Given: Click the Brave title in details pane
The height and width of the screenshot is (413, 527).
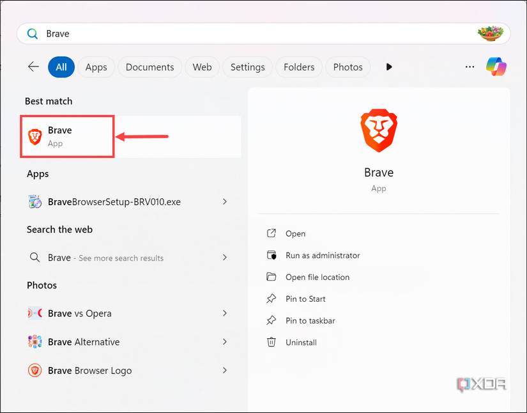Looking at the screenshot, I should (379, 173).
